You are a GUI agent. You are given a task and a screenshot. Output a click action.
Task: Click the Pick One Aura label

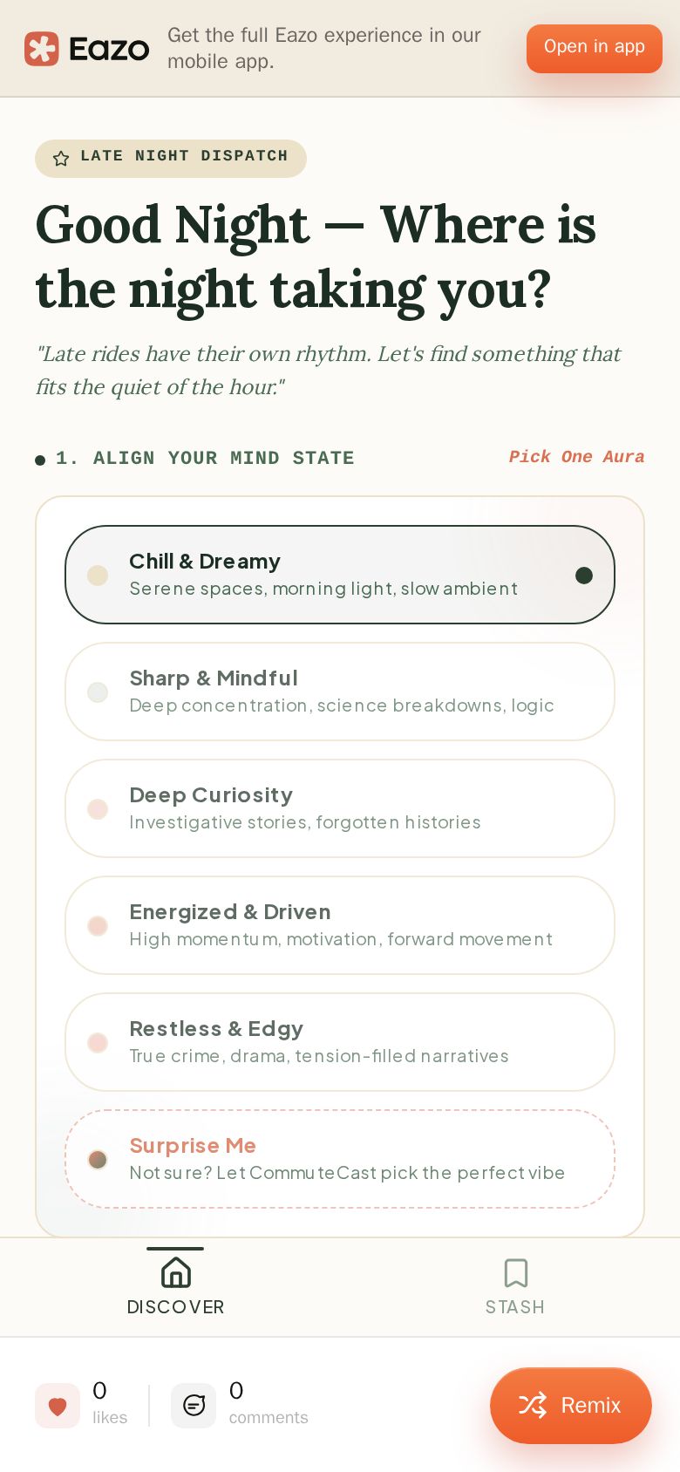tap(577, 457)
